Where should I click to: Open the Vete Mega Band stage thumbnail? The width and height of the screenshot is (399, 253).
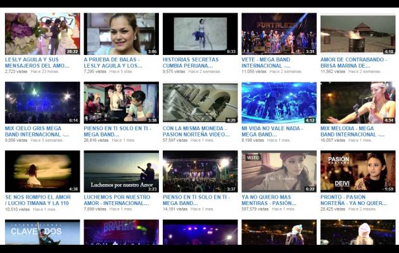click(279, 34)
